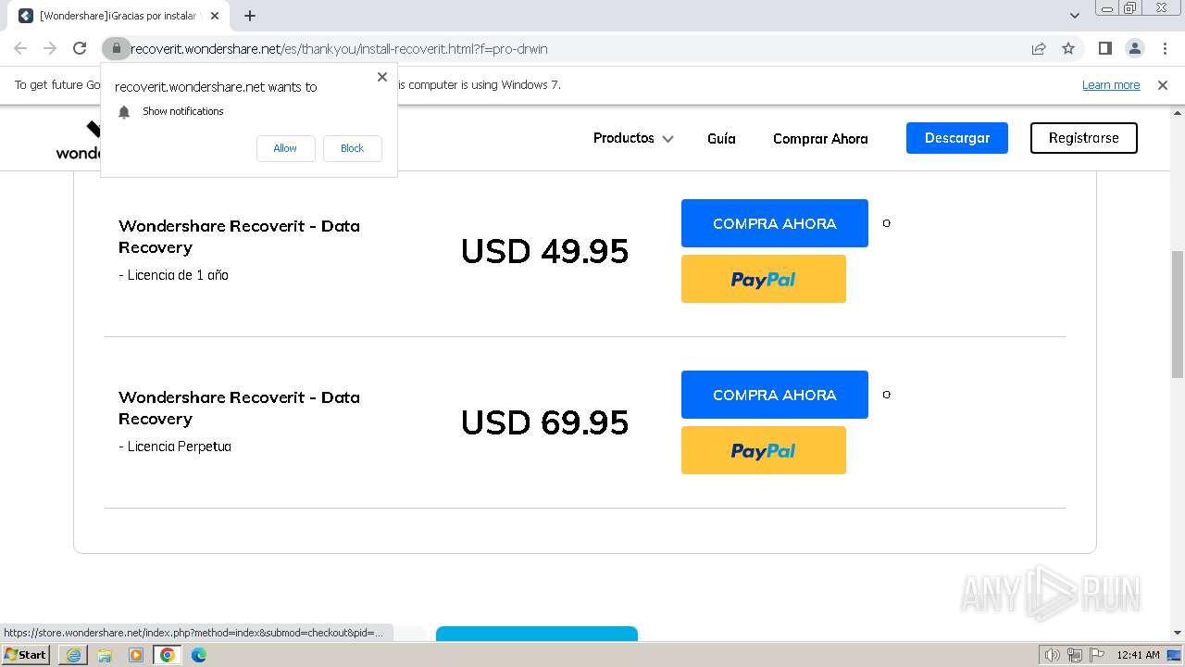Click the page vertical scrollbar thumb
This screenshot has width=1185, height=667.
[1178, 314]
